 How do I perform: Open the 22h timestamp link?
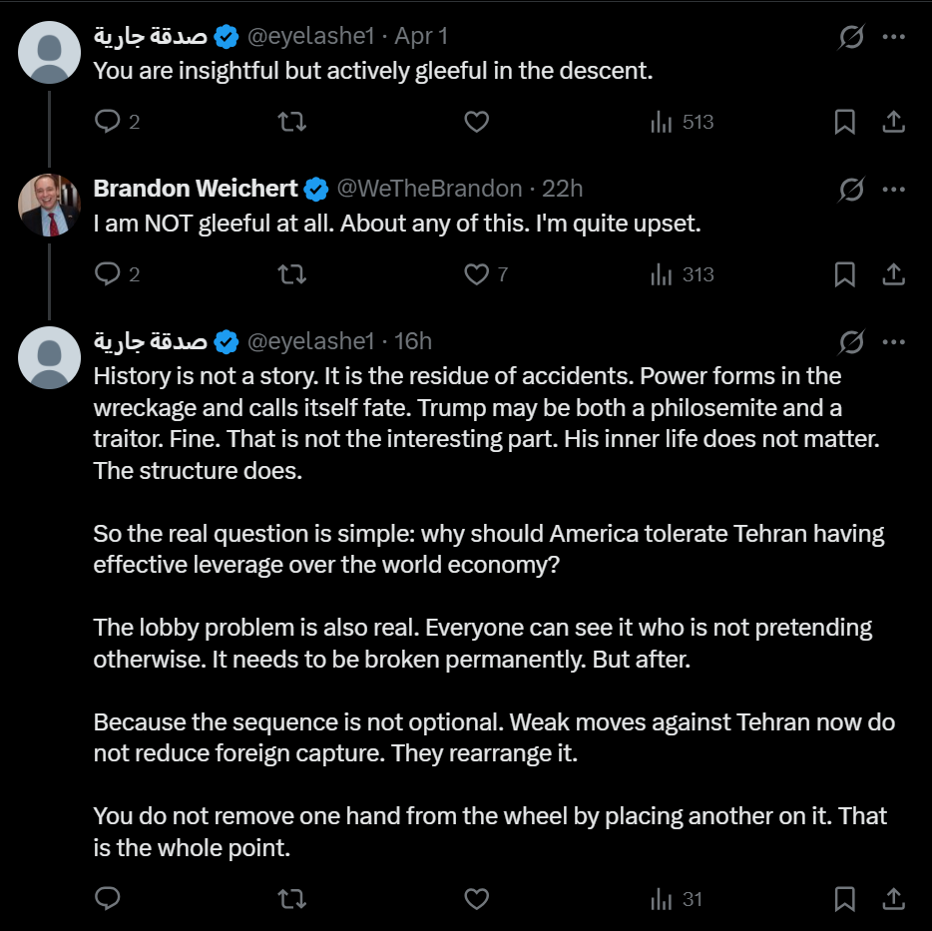pos(563,189)
